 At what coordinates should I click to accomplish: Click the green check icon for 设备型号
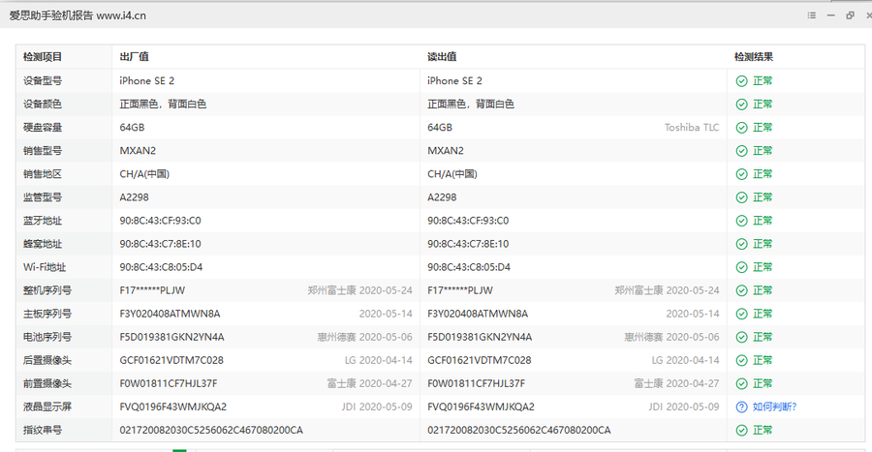coord(741,81)
